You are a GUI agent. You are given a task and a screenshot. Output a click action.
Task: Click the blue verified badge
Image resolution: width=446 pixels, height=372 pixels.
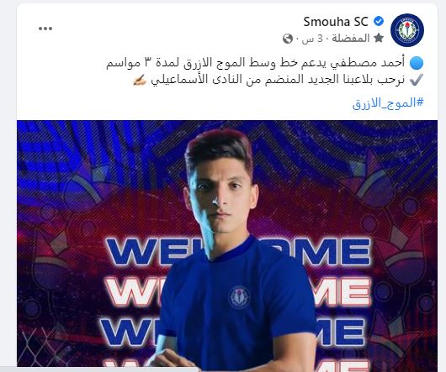(x=379, y=21)
